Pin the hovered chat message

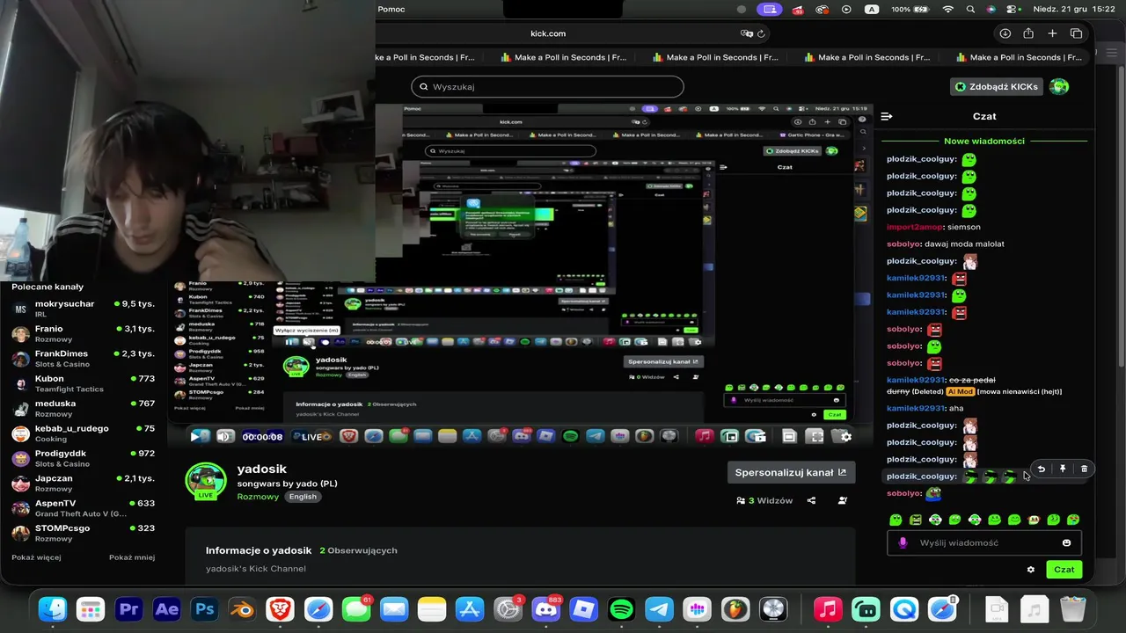pyautogui.click(x=1063, y=469)
